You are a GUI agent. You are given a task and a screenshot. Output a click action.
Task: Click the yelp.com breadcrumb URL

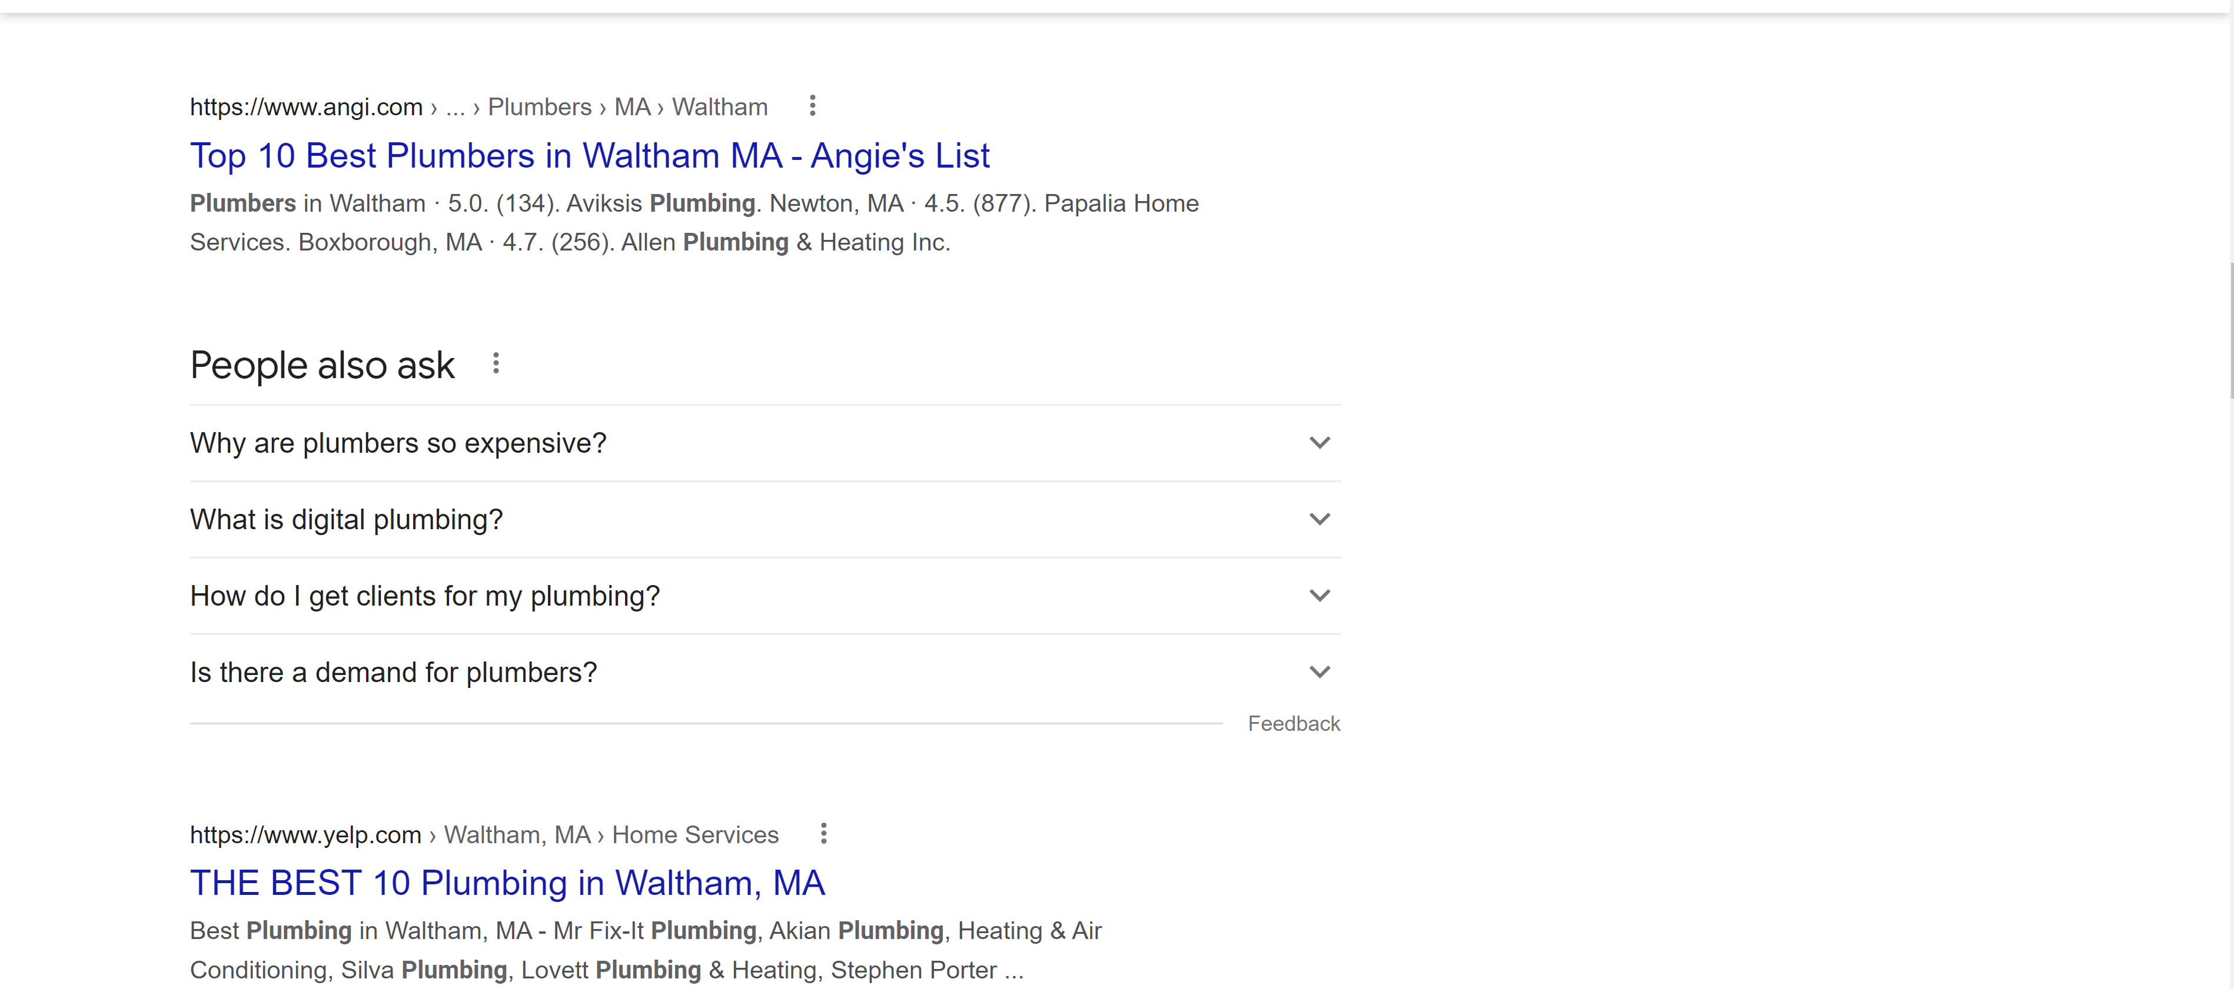tap(484, 835)
